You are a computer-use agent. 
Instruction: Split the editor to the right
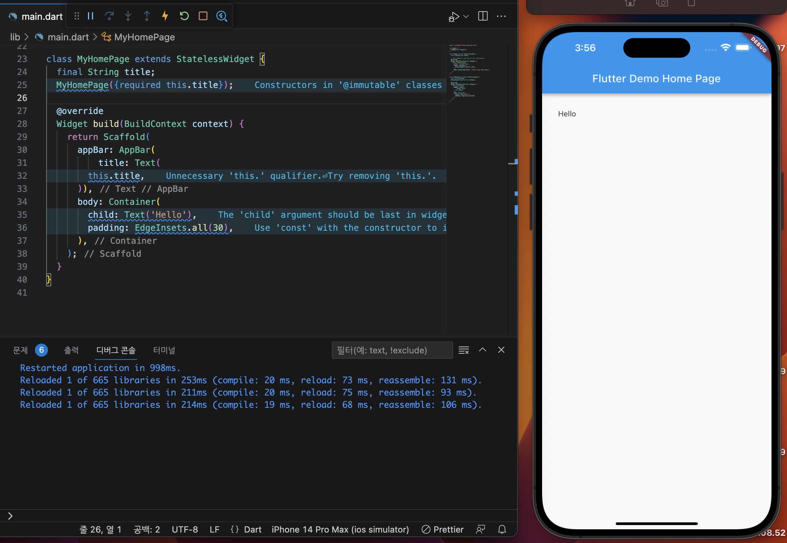coord(483,16)
